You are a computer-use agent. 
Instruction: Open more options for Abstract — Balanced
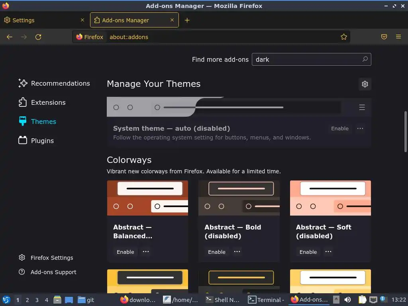click(146, 252)
